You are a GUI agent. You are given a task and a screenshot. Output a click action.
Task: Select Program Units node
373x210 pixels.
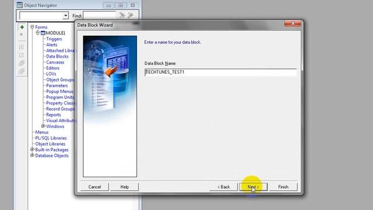click(x=60, y=97)
